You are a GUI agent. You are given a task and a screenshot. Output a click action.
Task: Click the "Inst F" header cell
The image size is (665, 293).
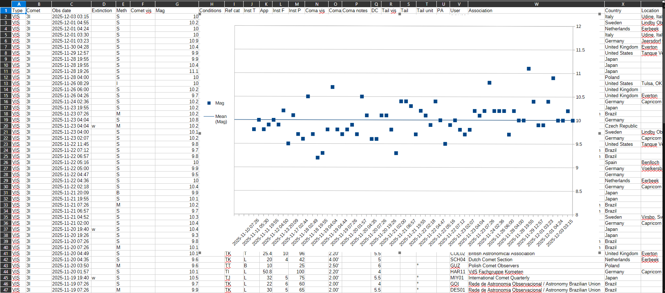280,10
